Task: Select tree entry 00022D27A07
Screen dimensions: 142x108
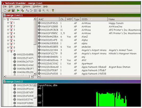Action: pos(25,58)
